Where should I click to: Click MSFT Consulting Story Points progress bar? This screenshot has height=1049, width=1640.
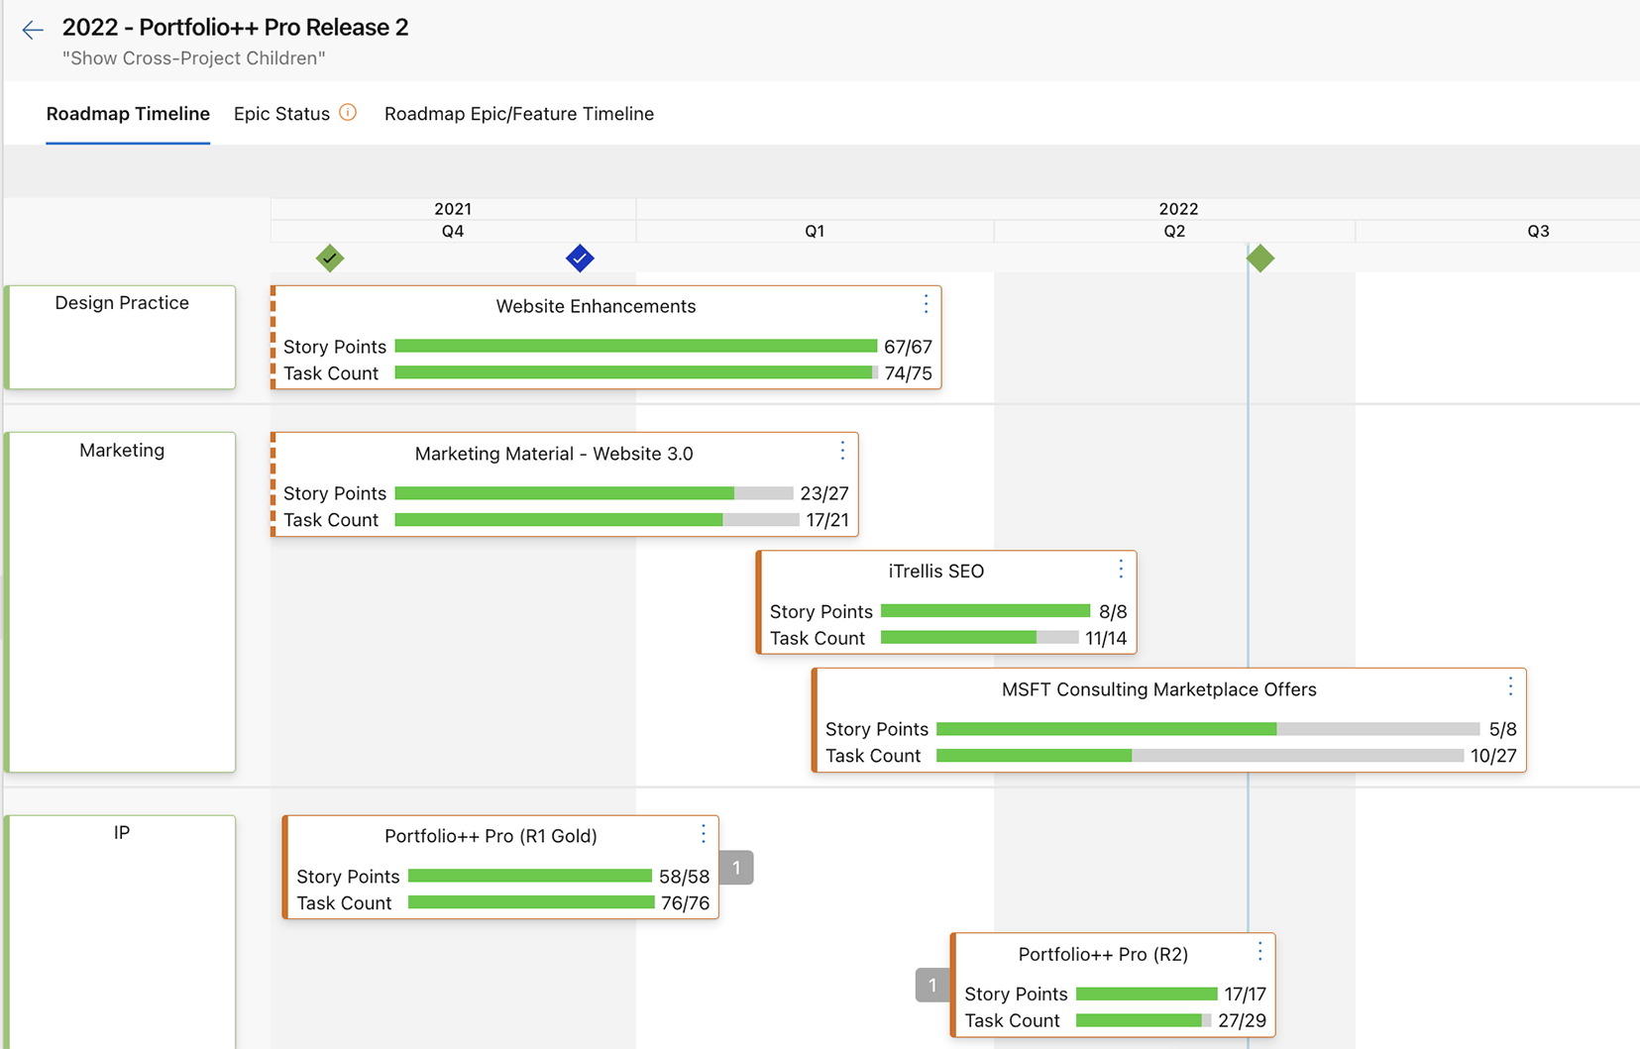click(x=1208, y=729)
